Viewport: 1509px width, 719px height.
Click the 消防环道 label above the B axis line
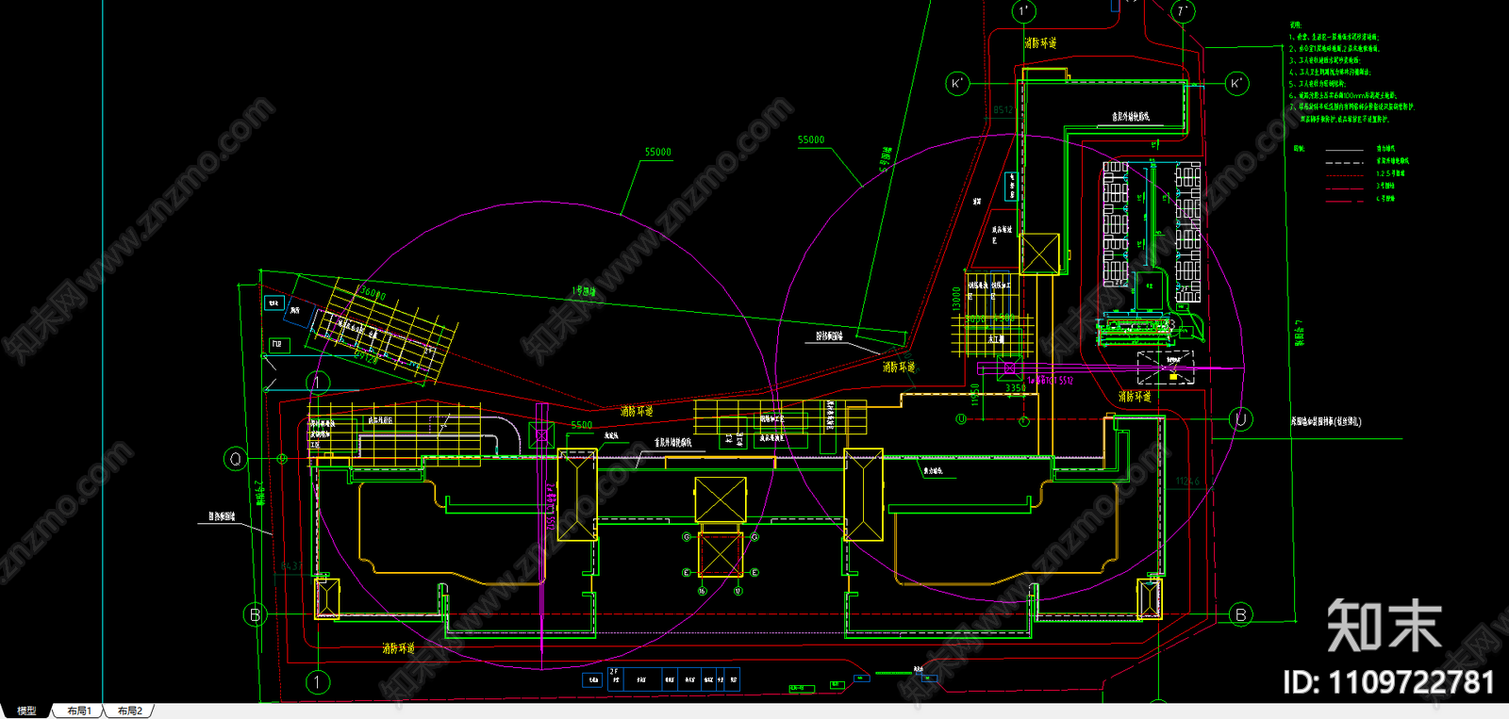coord(399,648)
